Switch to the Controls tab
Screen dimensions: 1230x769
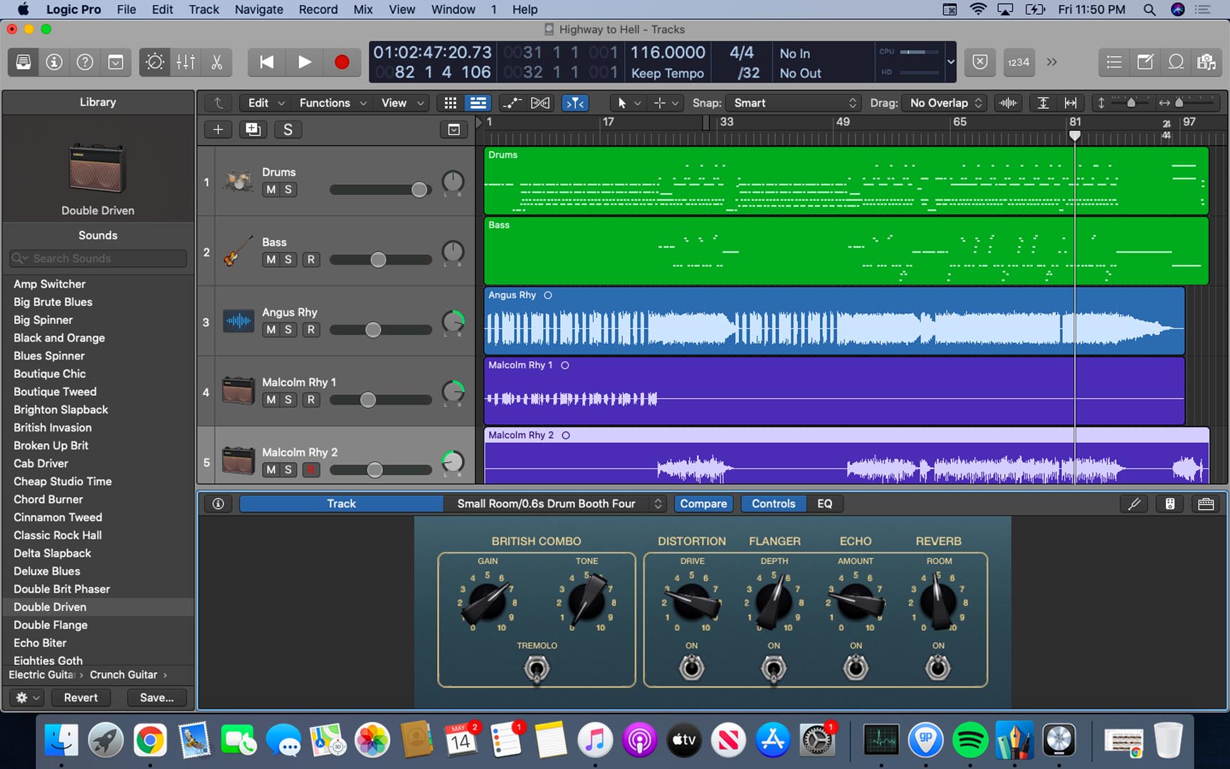[x=774, y=503]
